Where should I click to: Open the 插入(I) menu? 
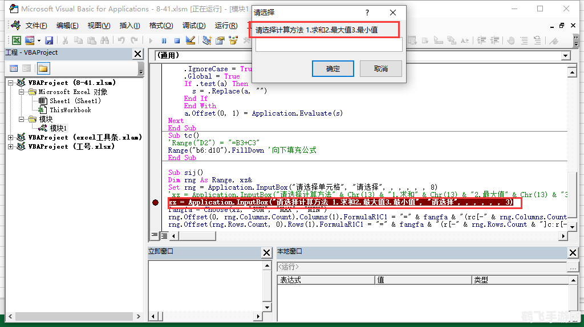pyautogui.click(x=129, y=26)
